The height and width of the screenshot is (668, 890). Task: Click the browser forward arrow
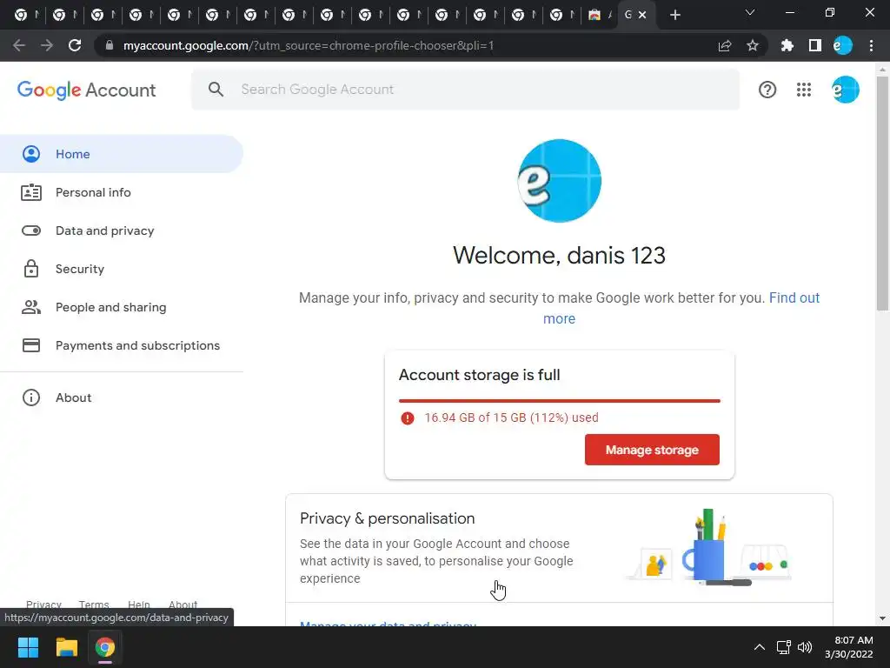point(47,45)
